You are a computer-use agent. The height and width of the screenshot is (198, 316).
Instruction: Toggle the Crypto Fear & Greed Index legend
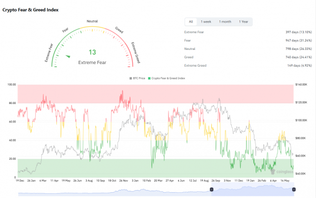click(166, 78)
